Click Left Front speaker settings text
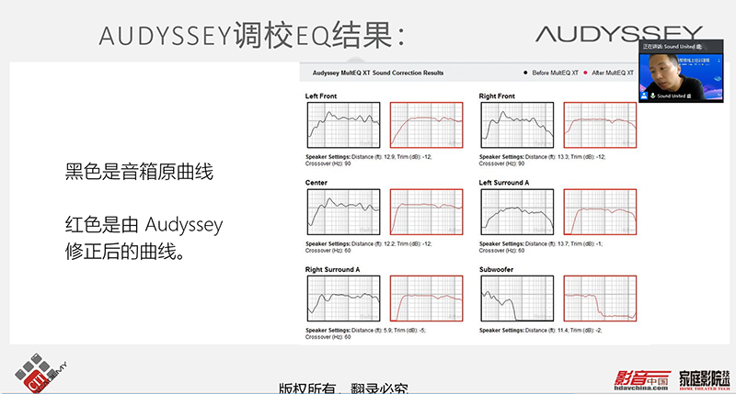This screenshot has width=736, height=394. point(369,160)
